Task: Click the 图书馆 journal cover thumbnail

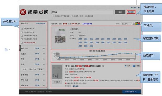Action: click(60, 35)
